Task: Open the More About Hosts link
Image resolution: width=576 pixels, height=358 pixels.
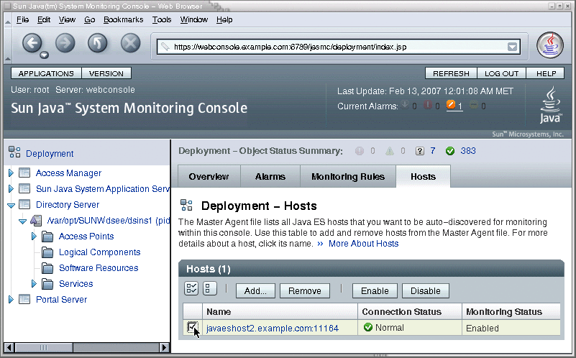Action: (363, 244)
